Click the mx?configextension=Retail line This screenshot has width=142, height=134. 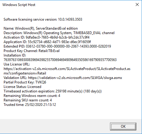coord(25,73)
